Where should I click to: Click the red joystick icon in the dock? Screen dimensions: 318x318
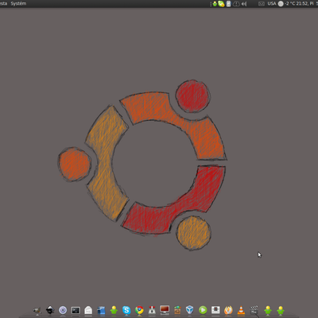click(x=152, y=310)
